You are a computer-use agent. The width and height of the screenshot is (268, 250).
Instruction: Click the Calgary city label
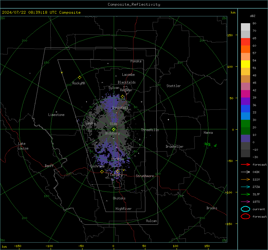(116, 175)
